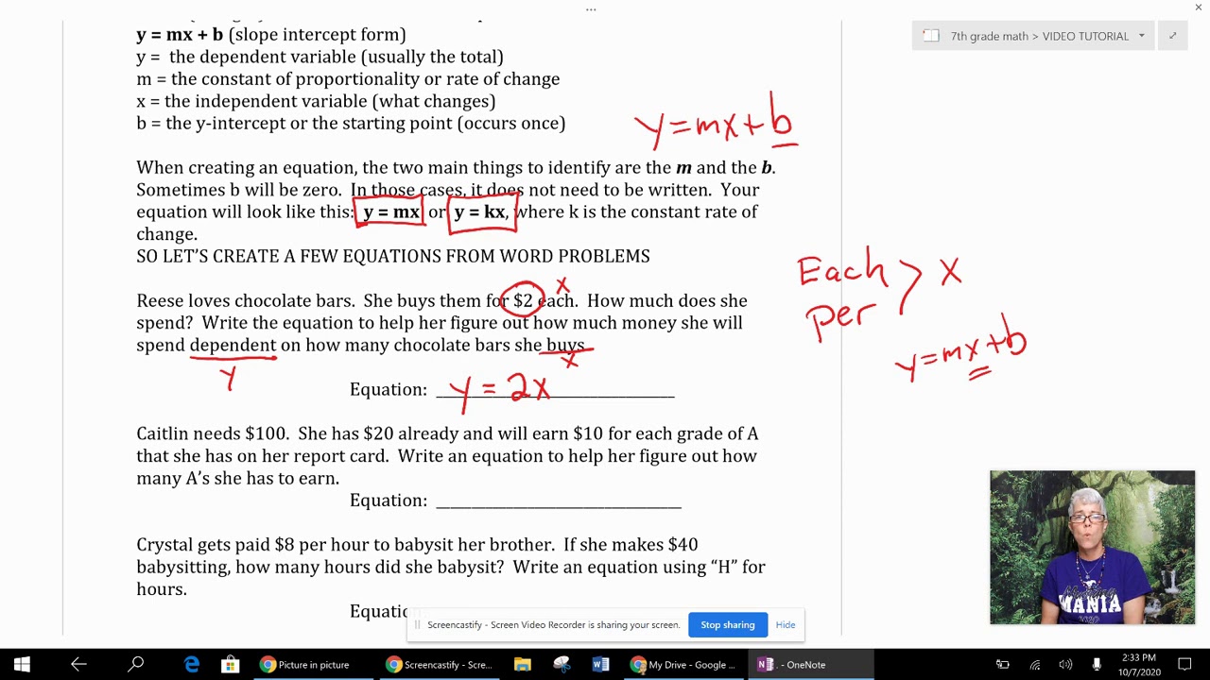The height and width of the screenshot is (680, 1210).
Task: Click the boxed 'y = kx,' text
Action: (x=481, y=212)
